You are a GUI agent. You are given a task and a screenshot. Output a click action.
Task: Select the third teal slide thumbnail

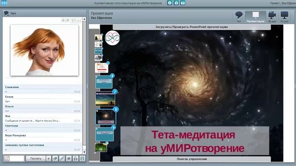[98, 51]
